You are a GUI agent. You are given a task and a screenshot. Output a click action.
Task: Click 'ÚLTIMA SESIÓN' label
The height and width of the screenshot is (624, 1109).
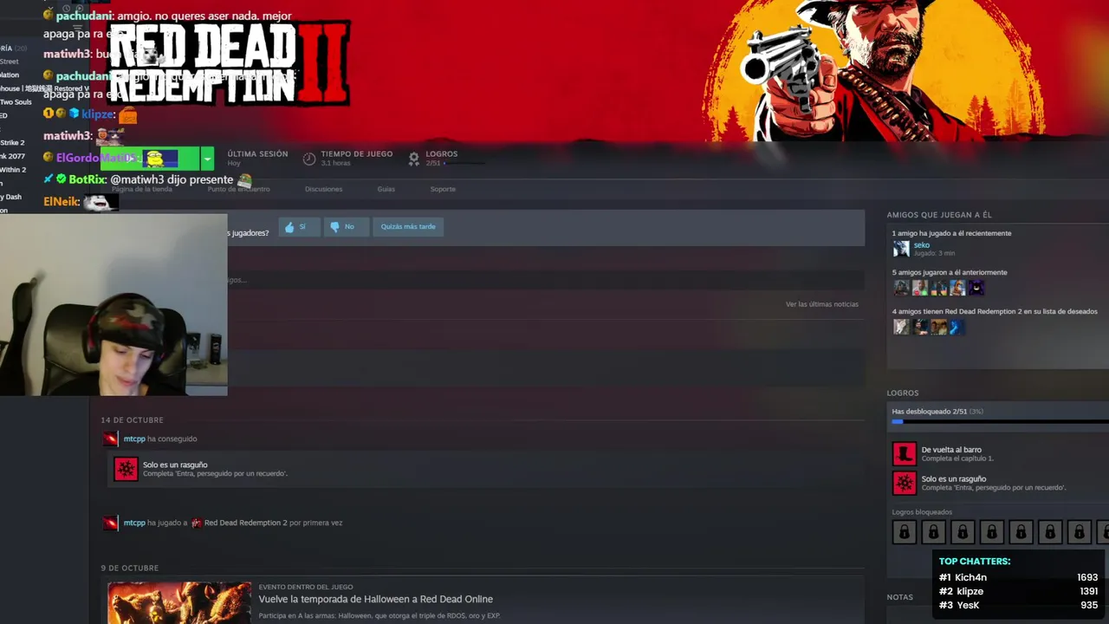257,154
